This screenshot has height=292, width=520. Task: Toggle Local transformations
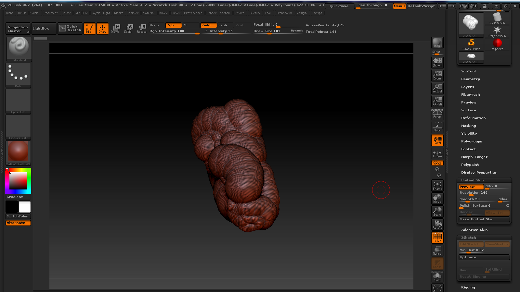(x=437, y=140)
